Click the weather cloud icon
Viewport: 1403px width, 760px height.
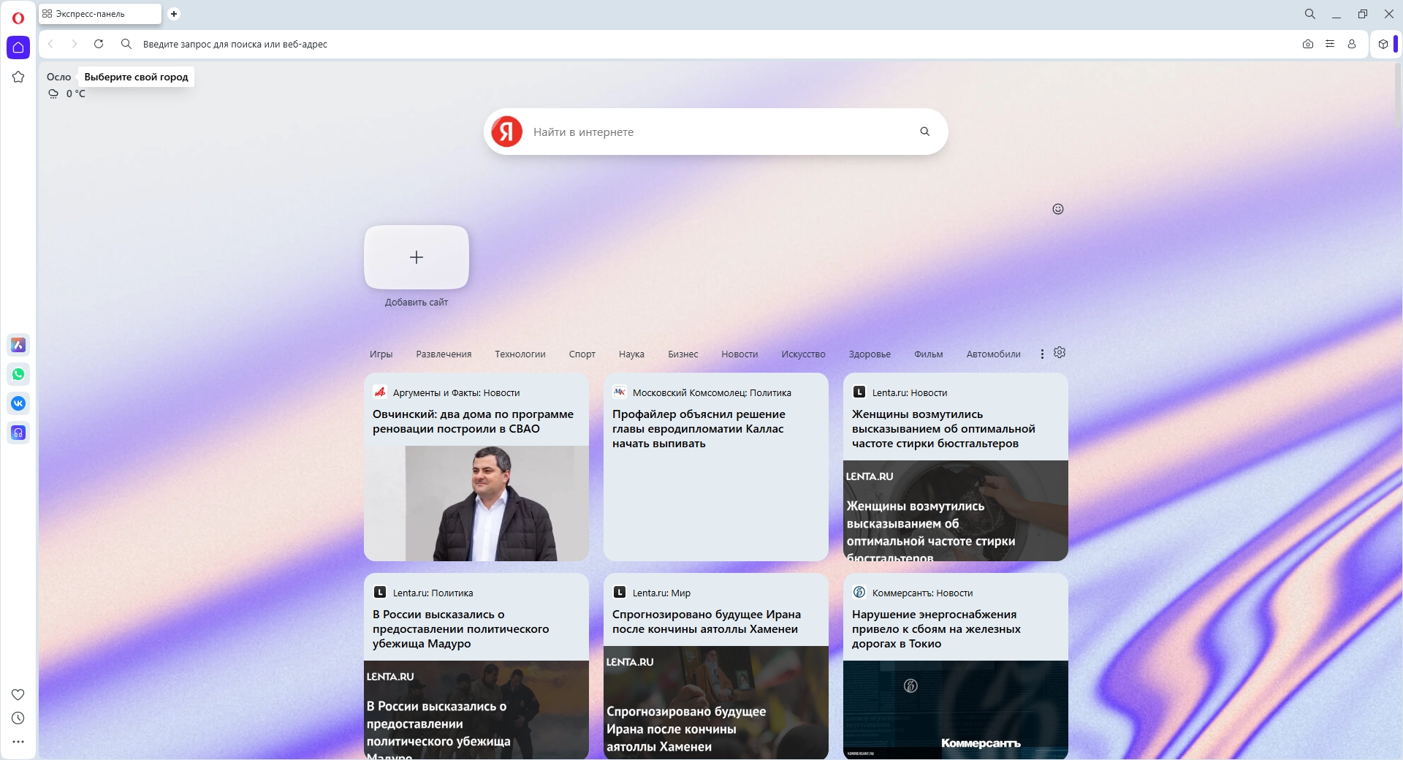[x=53, y=94]
